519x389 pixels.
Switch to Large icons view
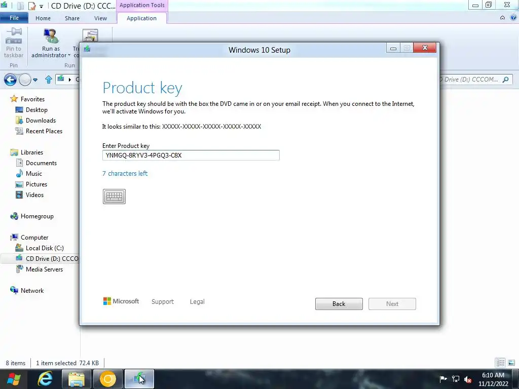511,363
